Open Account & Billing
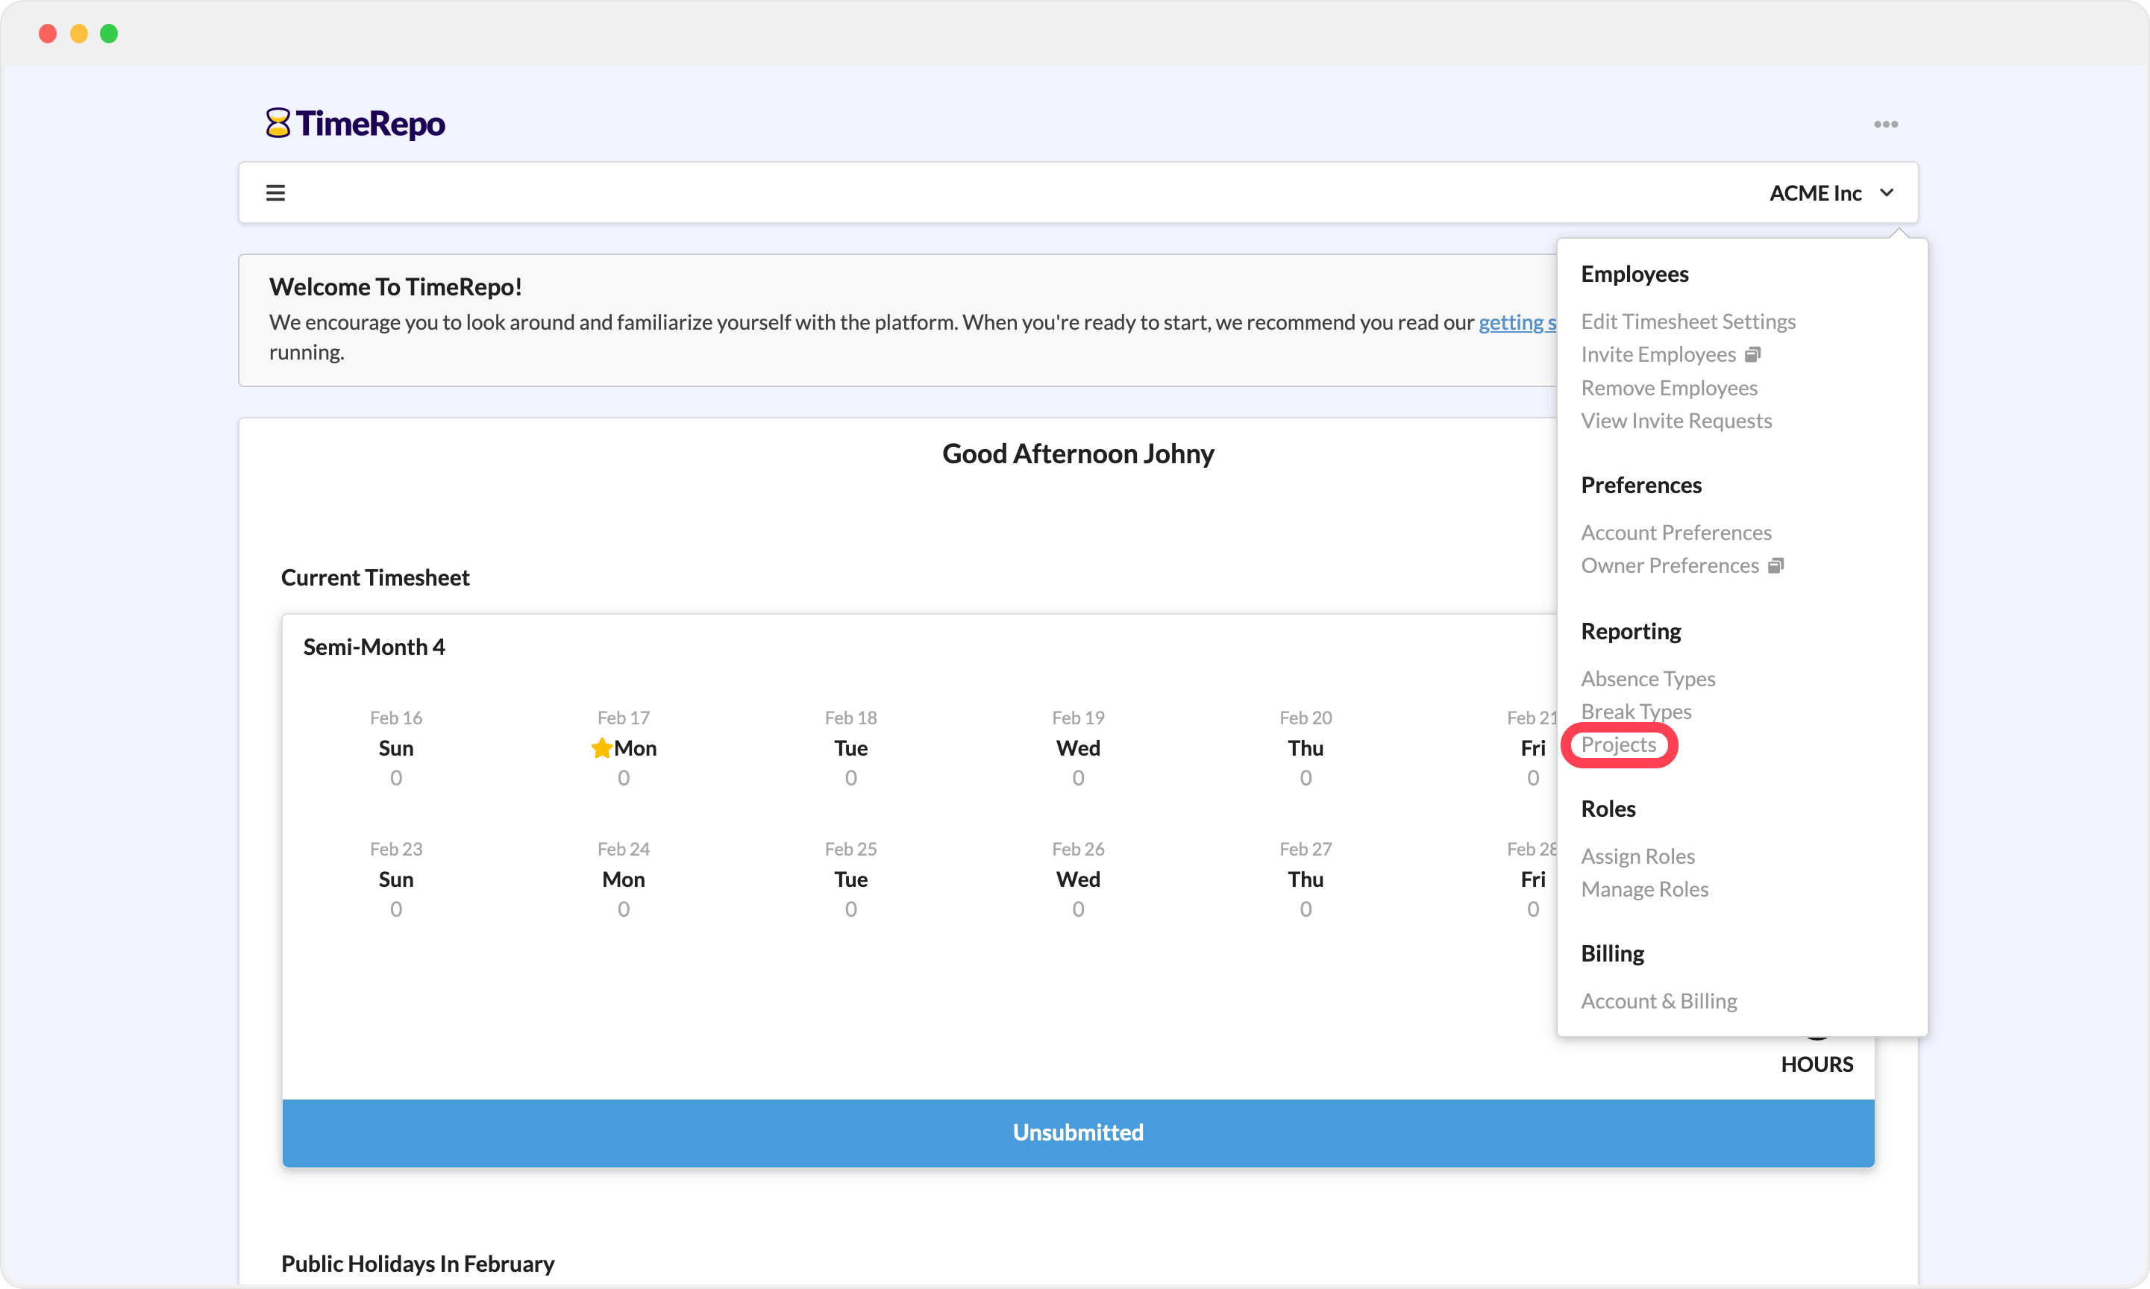The image size is (2150, 1289). click(1658, 1000)
